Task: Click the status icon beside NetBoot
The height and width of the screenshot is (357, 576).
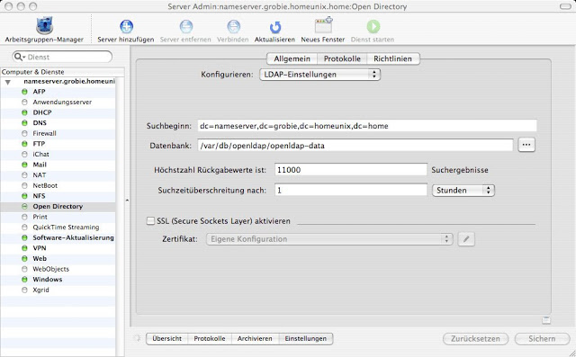Action: click(x=24, y=185)
